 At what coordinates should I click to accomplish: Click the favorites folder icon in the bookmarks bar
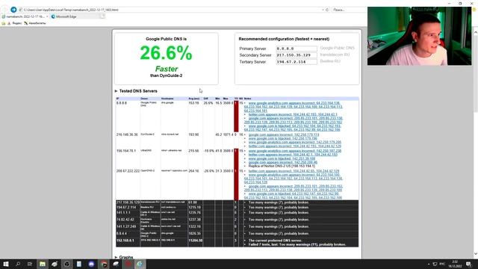click(x=4, y=23)
